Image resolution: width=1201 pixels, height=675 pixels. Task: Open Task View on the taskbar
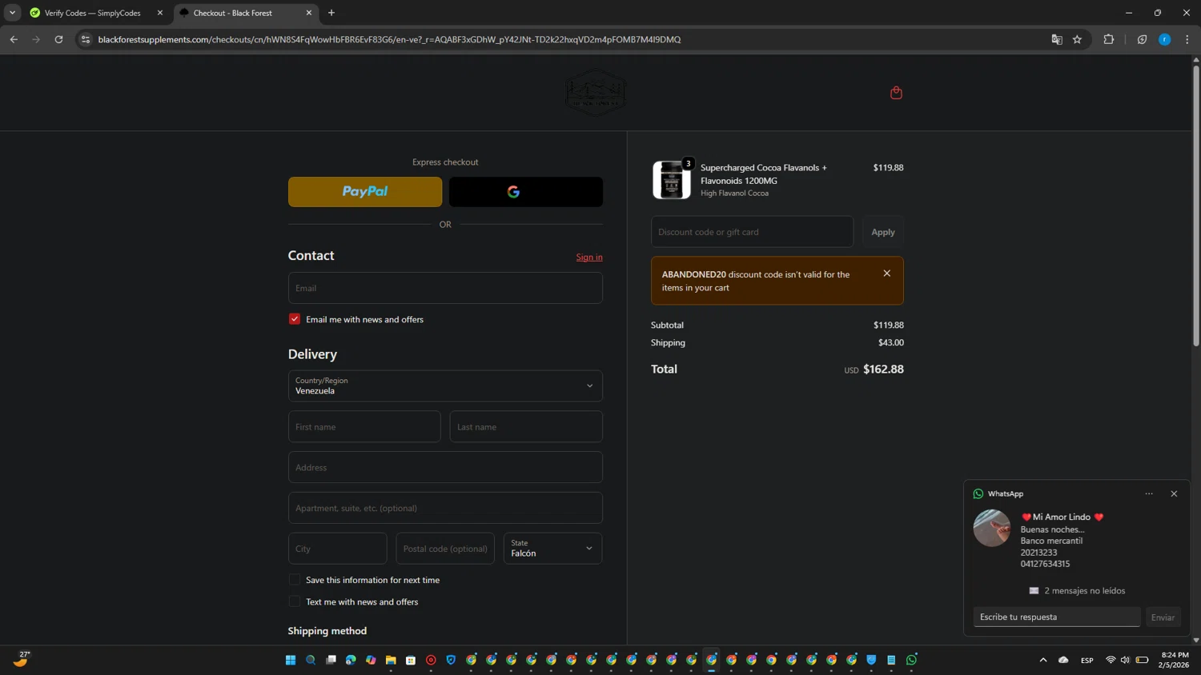331,660
